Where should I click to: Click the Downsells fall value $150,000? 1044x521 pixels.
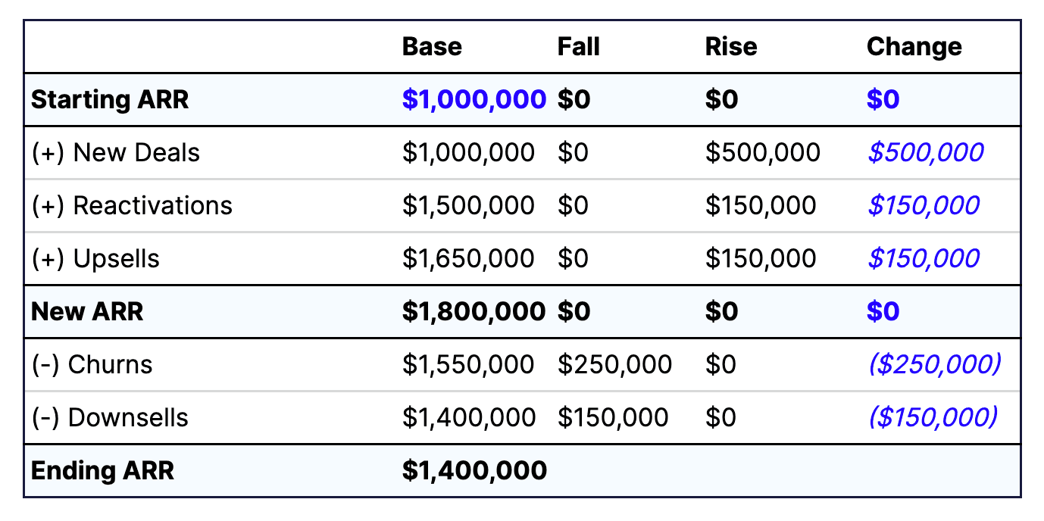pyautogui.click(x=613, y=418)
